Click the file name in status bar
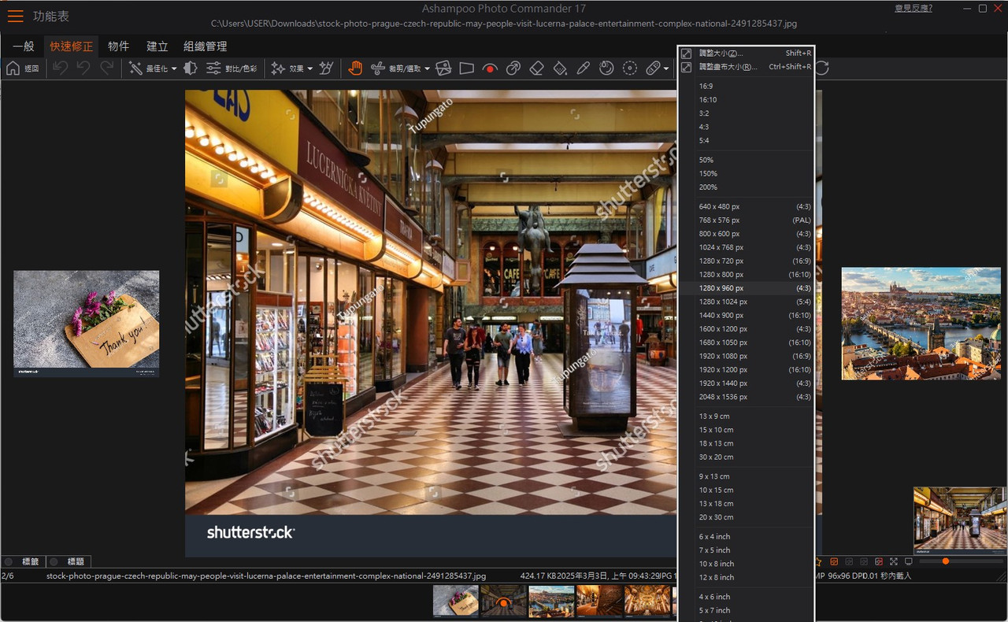This screenshot has width=1008, height=622. click(266, 576)
